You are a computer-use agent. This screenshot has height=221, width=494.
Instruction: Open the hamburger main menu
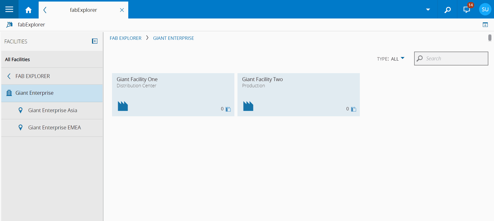point(9,9)
